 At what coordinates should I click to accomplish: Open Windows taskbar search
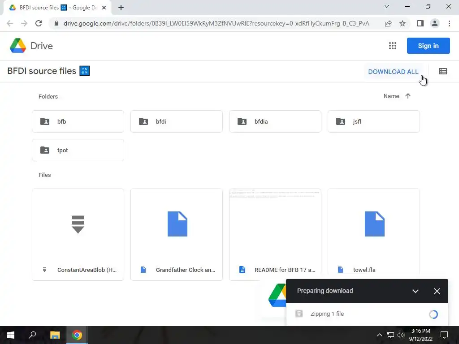tap(32, 335)
